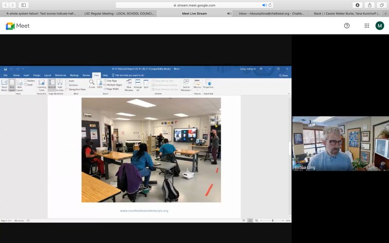The height and width of the screenshot is (243, 389).
Task: Click the Multiple Pages button
Action: [114, 85]
